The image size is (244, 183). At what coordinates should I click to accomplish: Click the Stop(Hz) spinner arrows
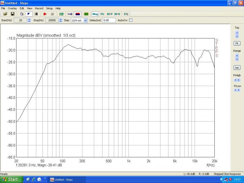[61, 20]
